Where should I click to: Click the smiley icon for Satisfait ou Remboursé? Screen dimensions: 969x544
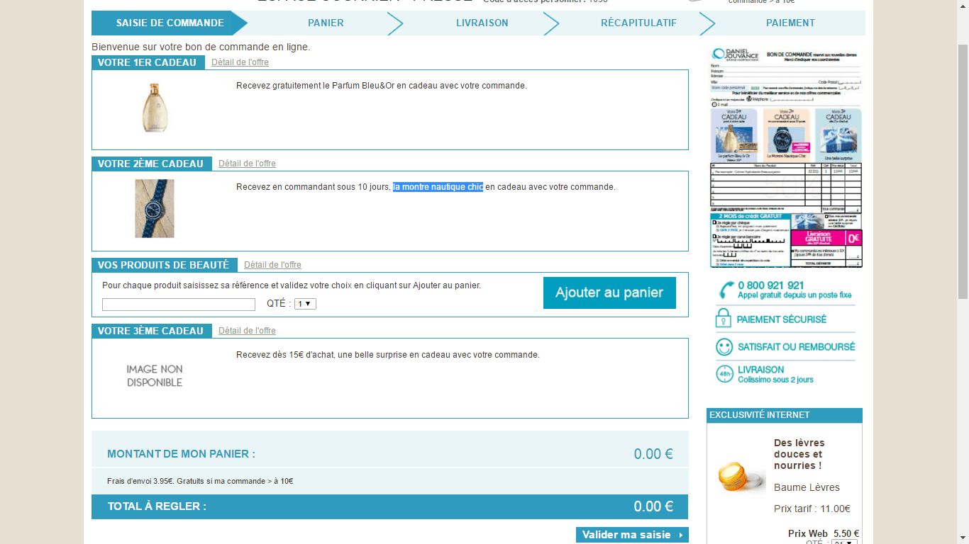pyautogui.click(x=724, y=347)
